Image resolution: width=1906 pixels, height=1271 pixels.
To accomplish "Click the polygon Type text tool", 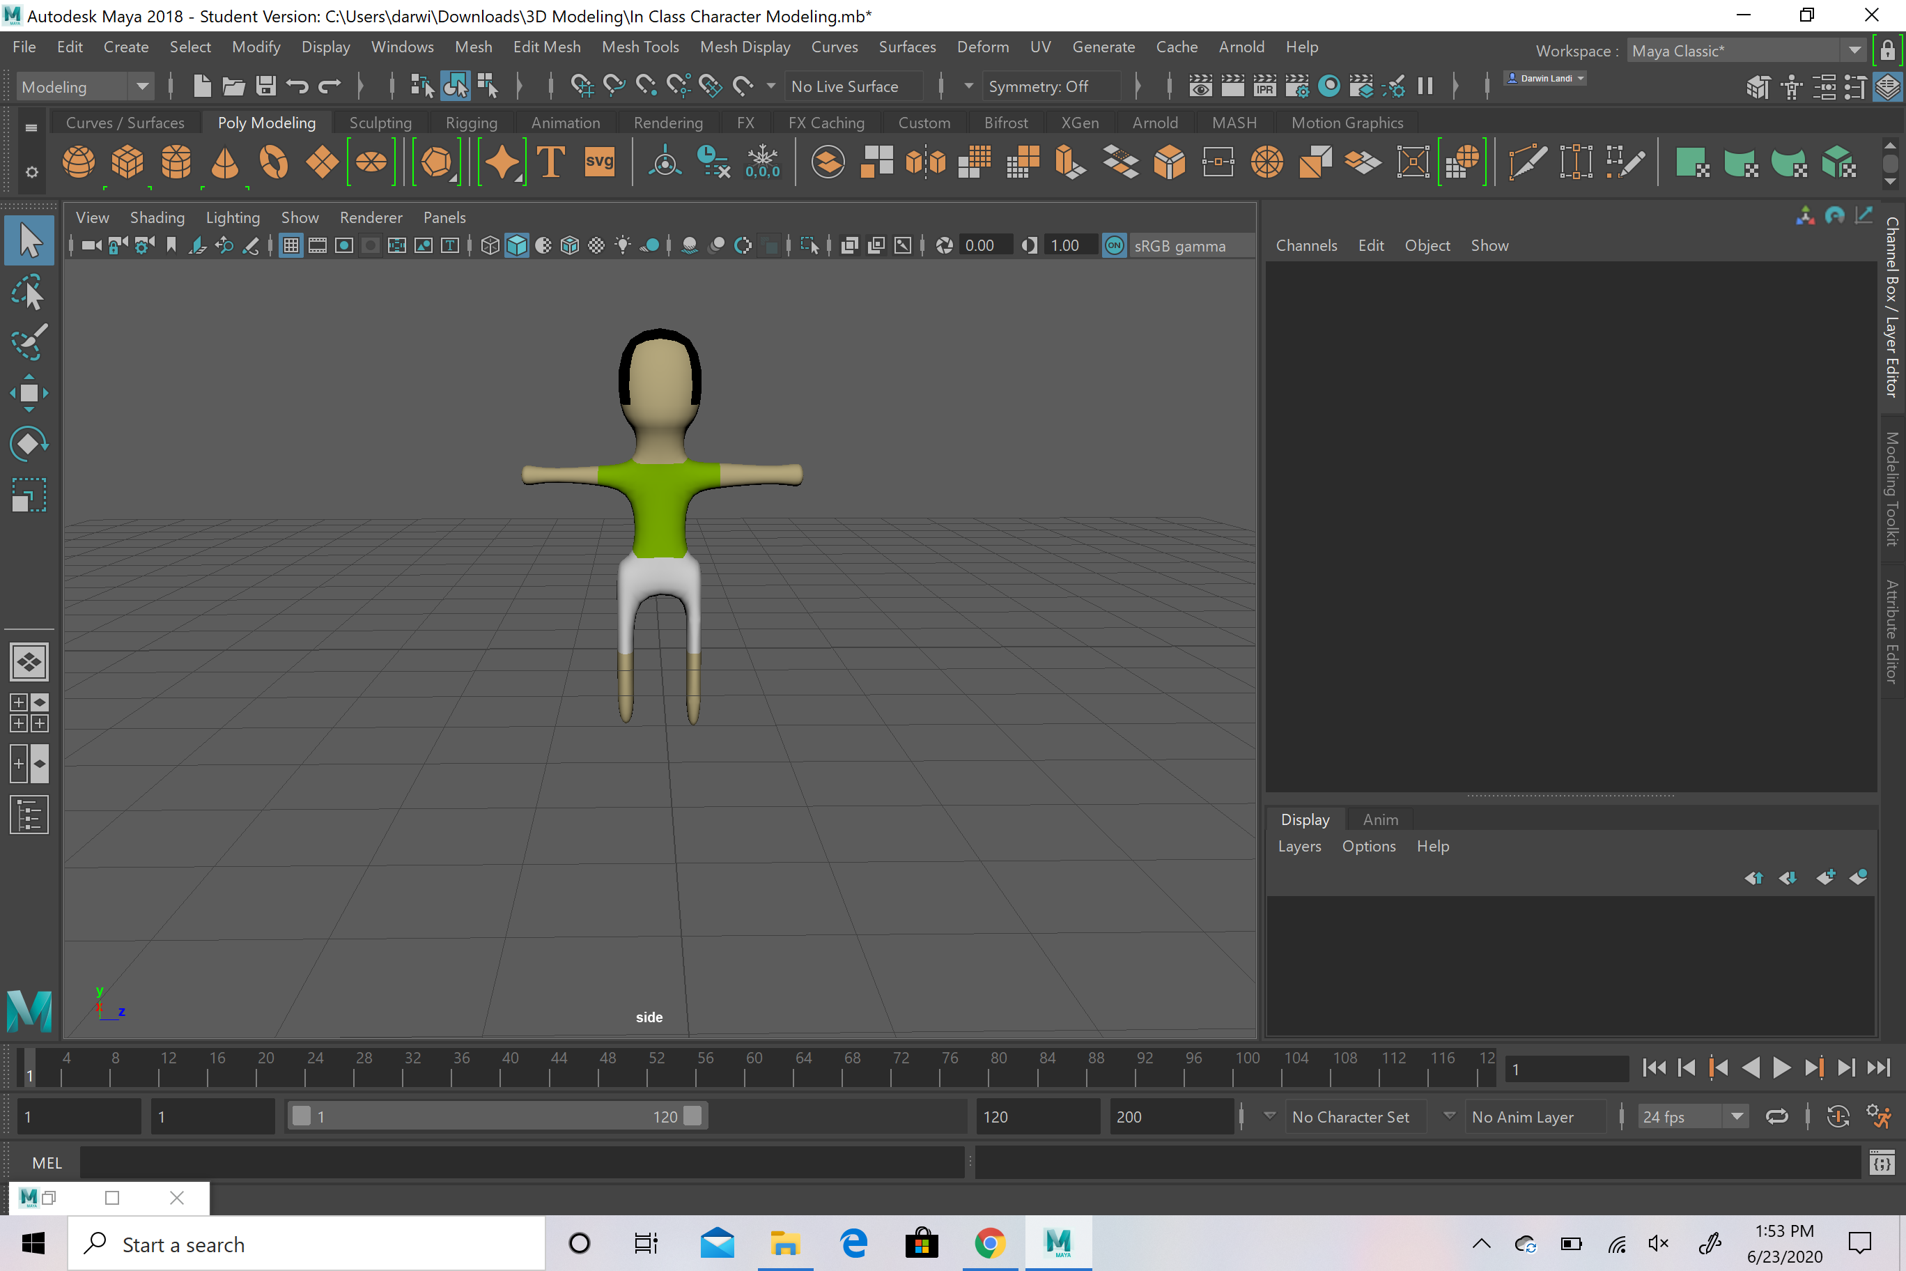I will coord(551,162).
